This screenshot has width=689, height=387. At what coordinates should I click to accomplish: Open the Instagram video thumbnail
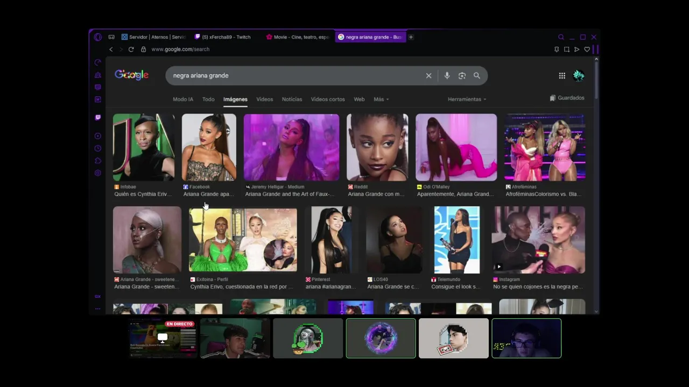point(538,240)
